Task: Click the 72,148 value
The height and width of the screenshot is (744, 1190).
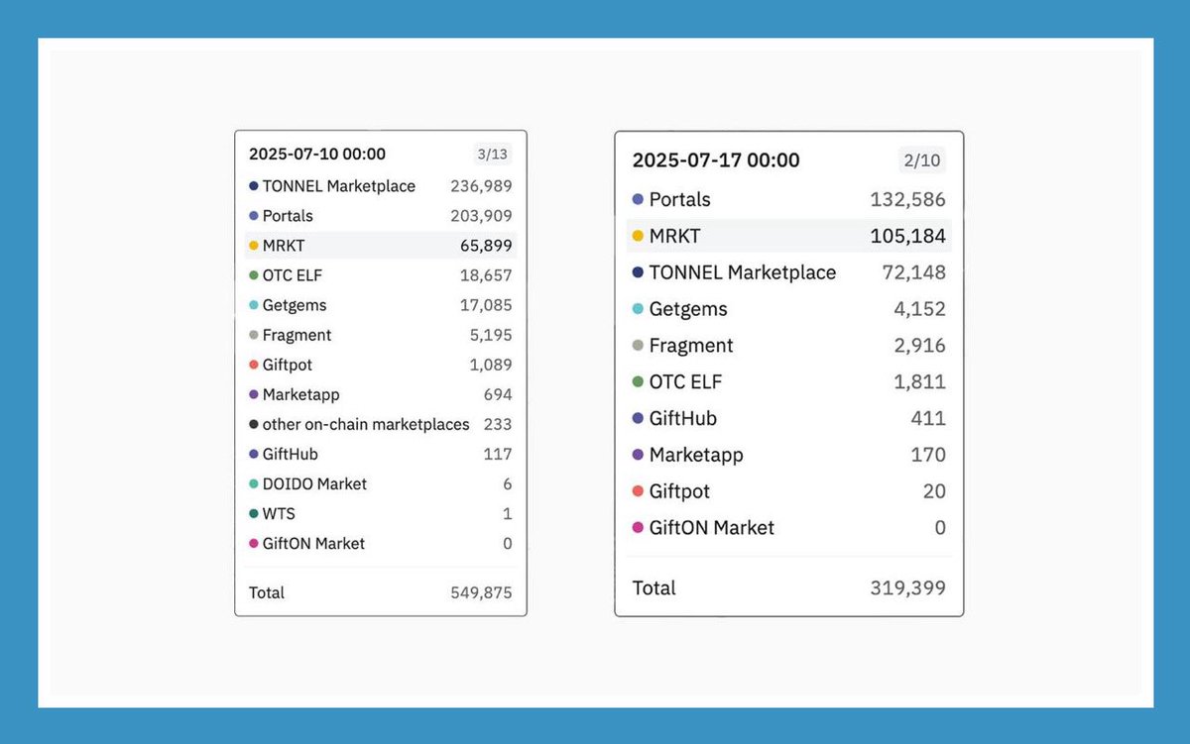Action: 914,272
